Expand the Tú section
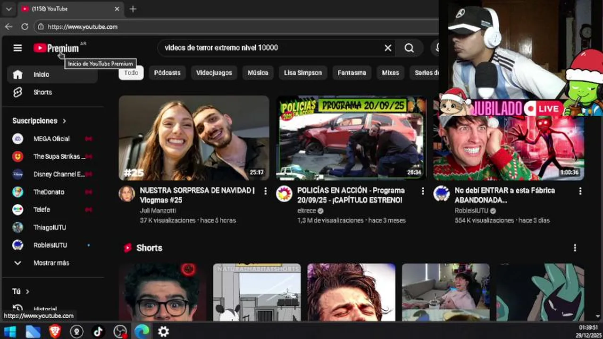The image size is (603, 339). (21, 291)
